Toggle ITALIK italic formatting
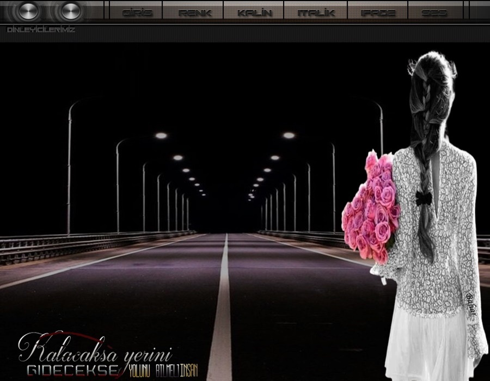Viewport: 490px width, 381px height. [x=316, y=13]
